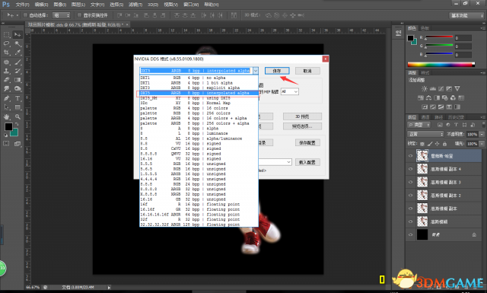Select the Dodge tool
The width and height of the screenshot is (487, 293).
(x=18, y=89)
